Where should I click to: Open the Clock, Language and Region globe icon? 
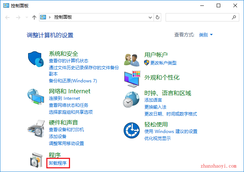coord(131,100)
